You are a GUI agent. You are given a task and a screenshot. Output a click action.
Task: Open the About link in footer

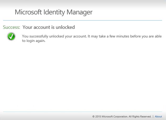point(158,117)
